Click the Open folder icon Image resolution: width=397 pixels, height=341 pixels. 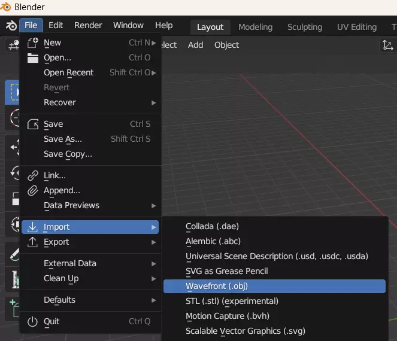point(33,57)
